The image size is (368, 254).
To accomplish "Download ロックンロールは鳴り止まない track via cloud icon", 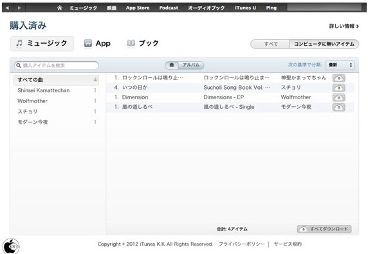I will 338,78.
